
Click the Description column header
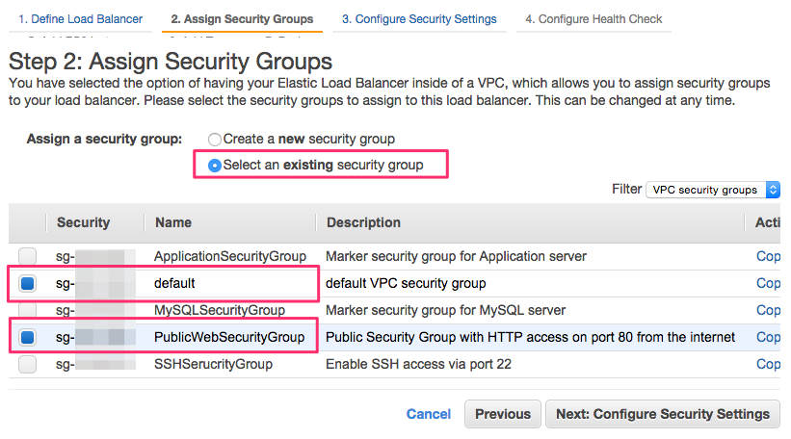coord(363,222)
